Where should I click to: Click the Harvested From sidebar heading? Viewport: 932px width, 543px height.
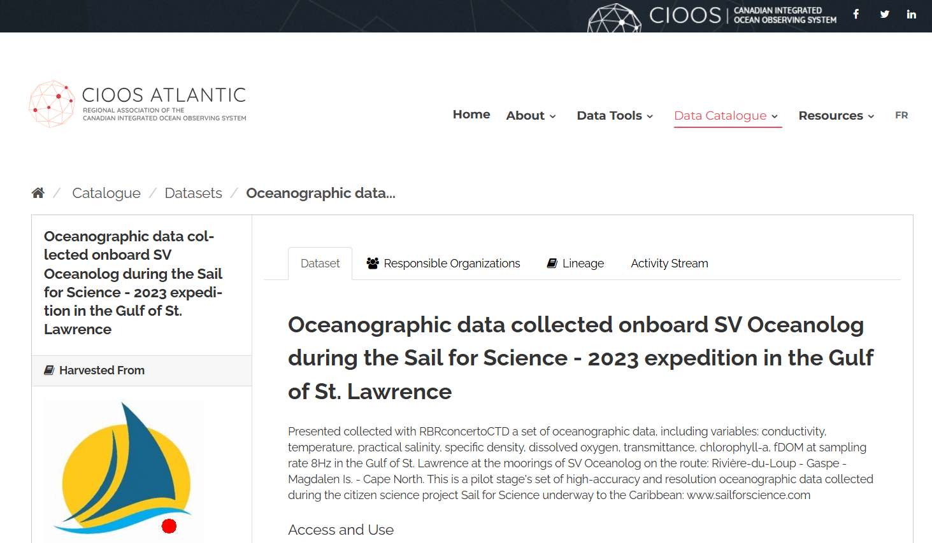[x=101, y=370]
